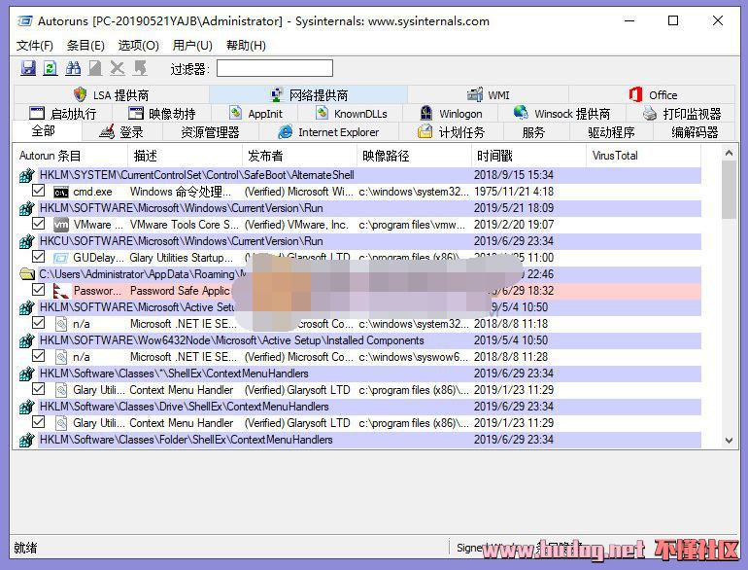
Task: Click the Properties toolbar icon
Action: (95, 68)
